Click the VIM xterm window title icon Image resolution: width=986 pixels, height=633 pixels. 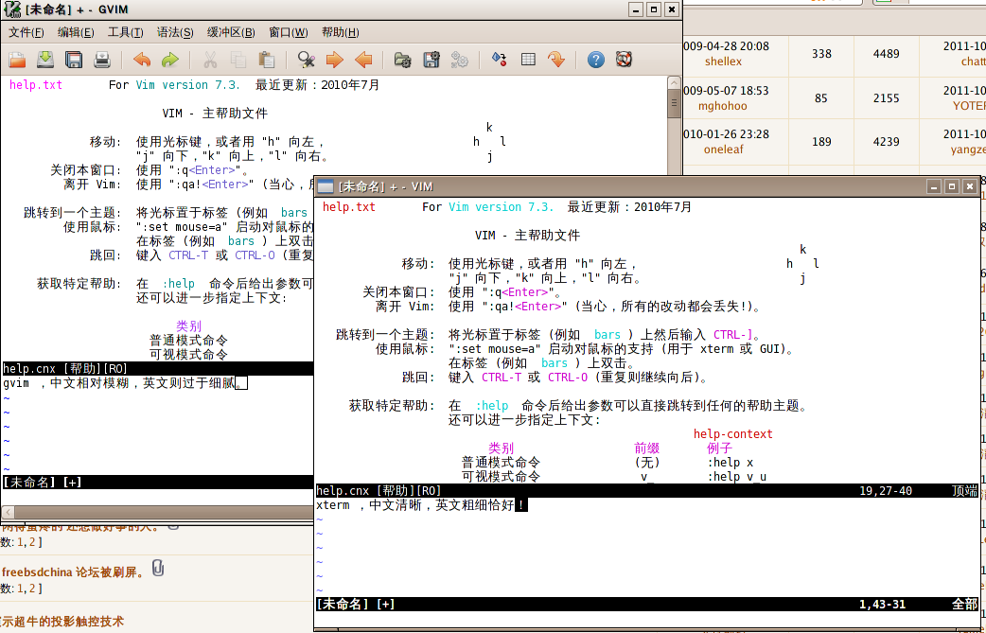(326, 186)
